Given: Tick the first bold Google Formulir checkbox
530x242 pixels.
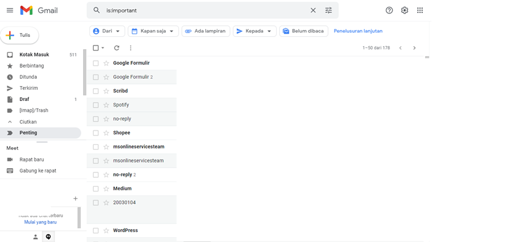Looking at the screenshot, I should [96, 63].
